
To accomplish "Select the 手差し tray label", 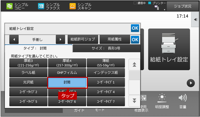I will point(37,40).
